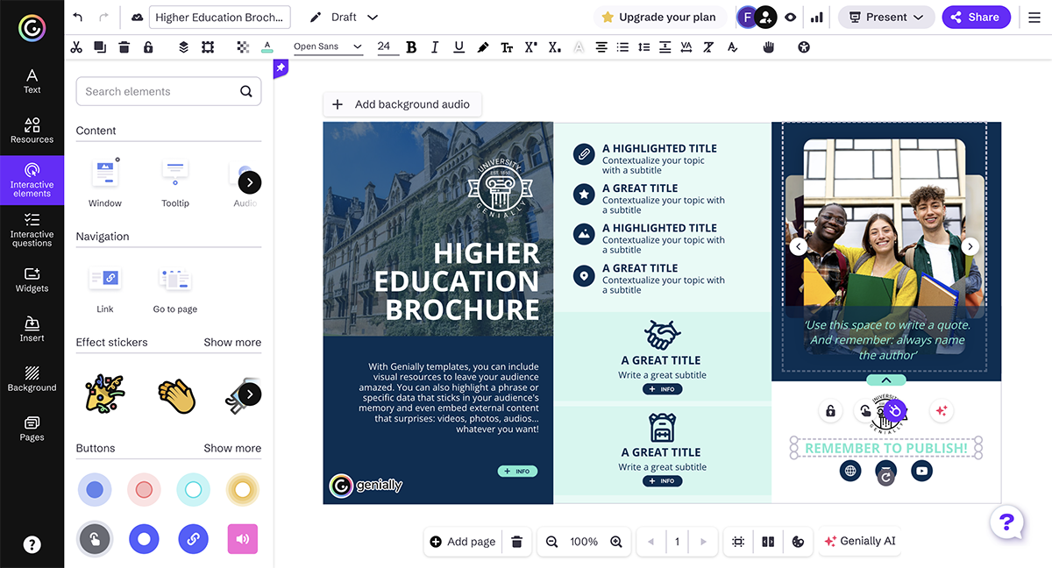Click the YouTube icon on the brochure
The image size is (1052, 568).
click(920, 471)
